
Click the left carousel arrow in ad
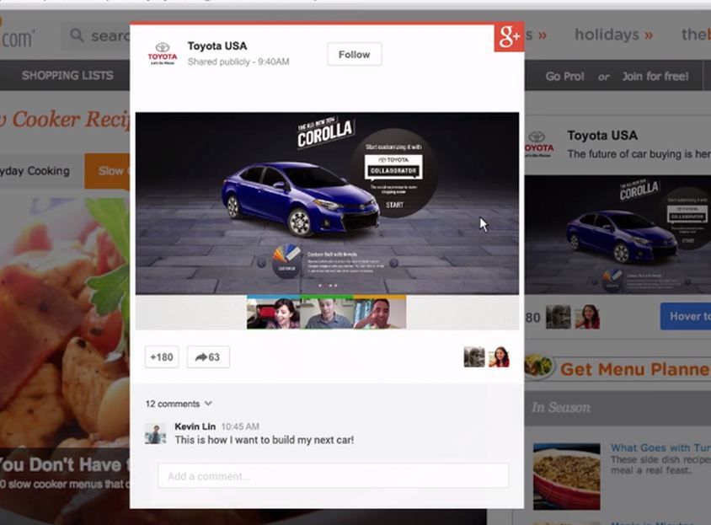(x=261, y=262)
